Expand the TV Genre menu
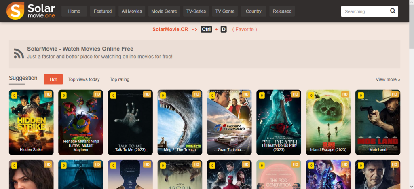414x189 pixels. (225, 11)
